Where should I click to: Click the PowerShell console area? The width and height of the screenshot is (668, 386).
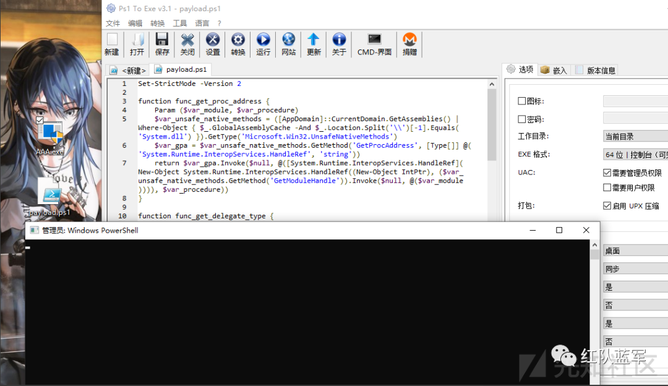[x=307, y=312]
